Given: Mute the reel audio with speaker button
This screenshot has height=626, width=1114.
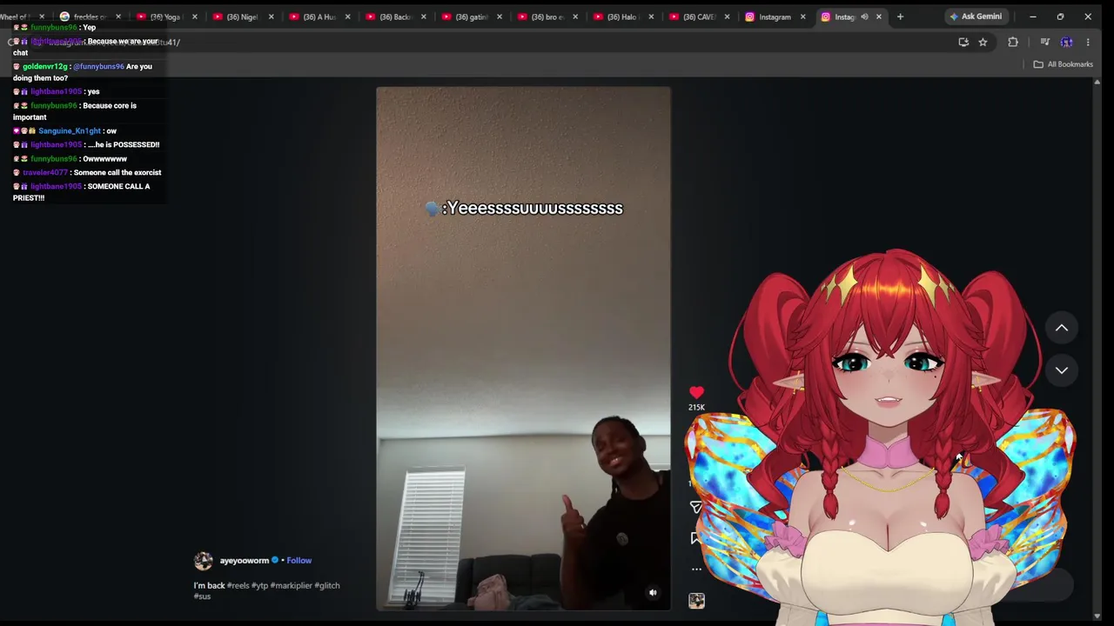Looking at the screenshot, I should point(653,593).
